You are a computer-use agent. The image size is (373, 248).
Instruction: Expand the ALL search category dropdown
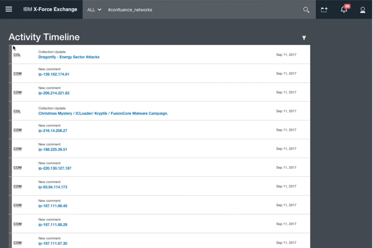coord(94,10)
